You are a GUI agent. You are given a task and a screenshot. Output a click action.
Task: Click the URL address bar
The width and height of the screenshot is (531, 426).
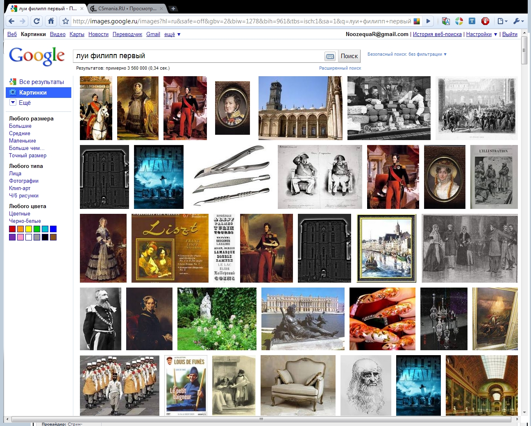point(242,21)
